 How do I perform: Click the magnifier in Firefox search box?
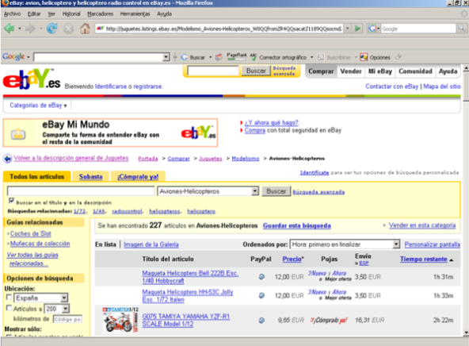[462, 29]
